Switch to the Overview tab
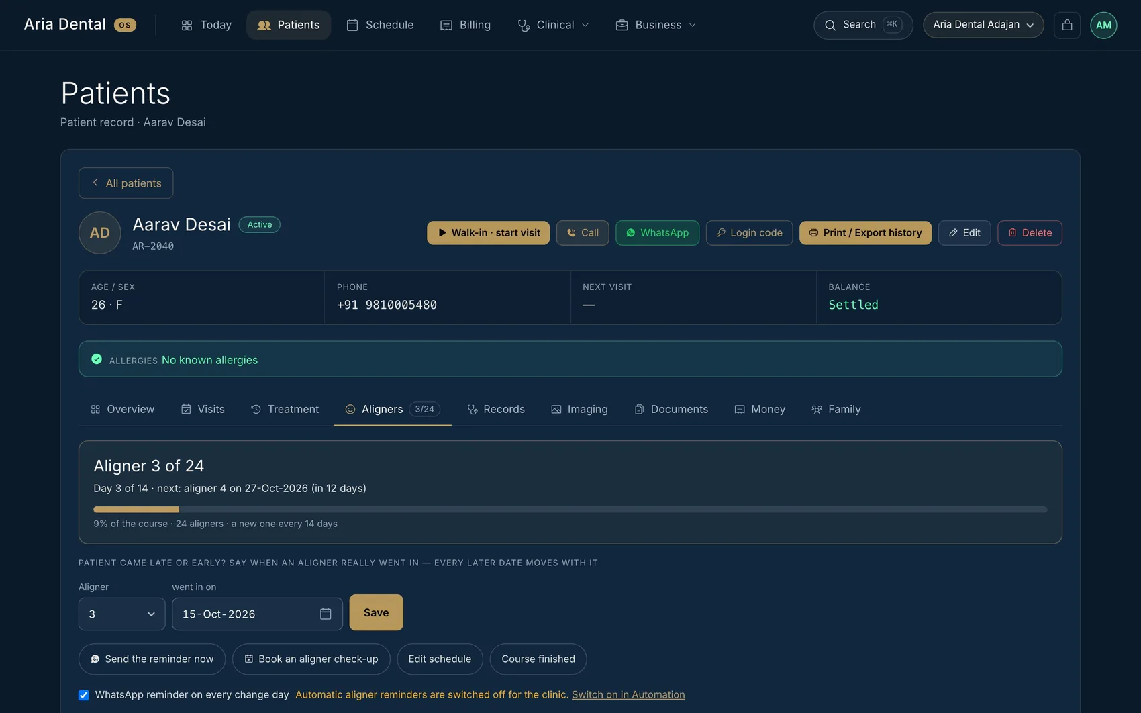 123,409
